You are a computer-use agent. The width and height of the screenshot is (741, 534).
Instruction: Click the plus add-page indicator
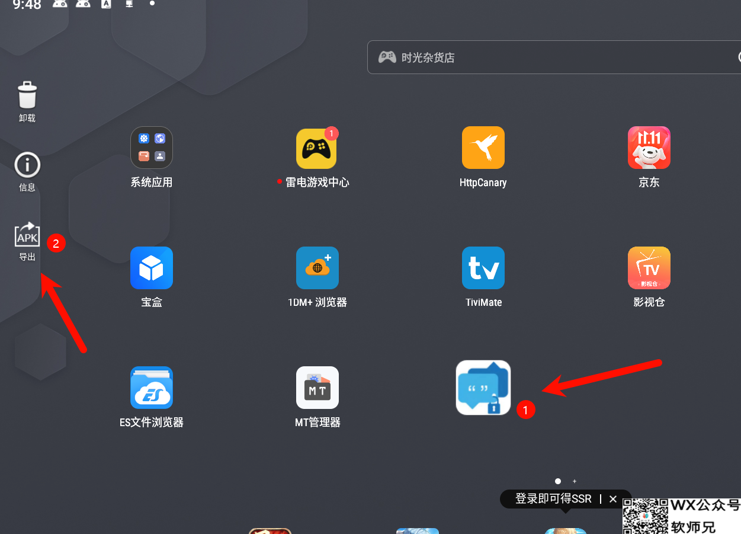pyautogui.click(x=575, y=481)
